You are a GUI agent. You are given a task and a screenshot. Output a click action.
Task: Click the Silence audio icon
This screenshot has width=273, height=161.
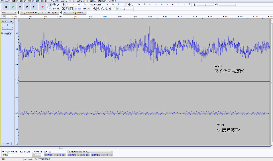pos(79,9)
